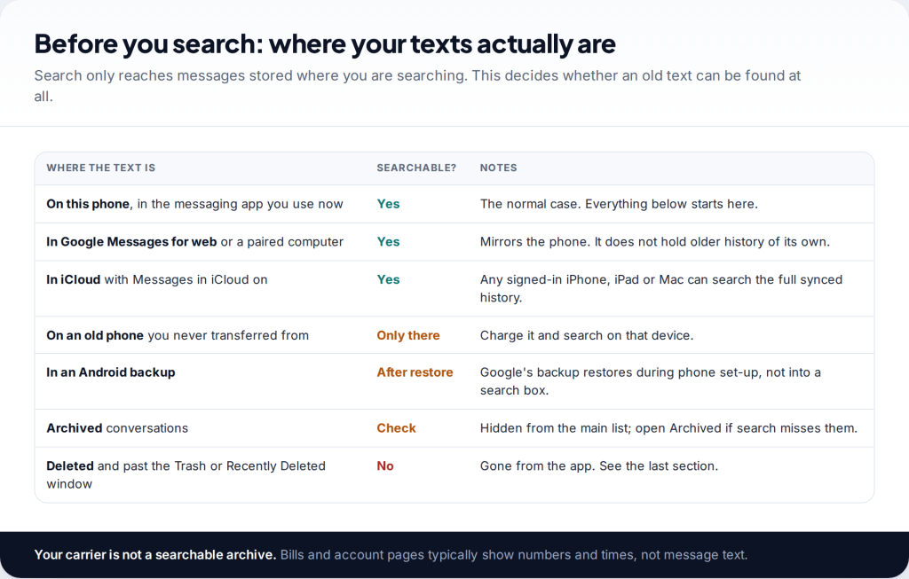
Task: Click the orange 'Only there' status
Action: point(408,335)
